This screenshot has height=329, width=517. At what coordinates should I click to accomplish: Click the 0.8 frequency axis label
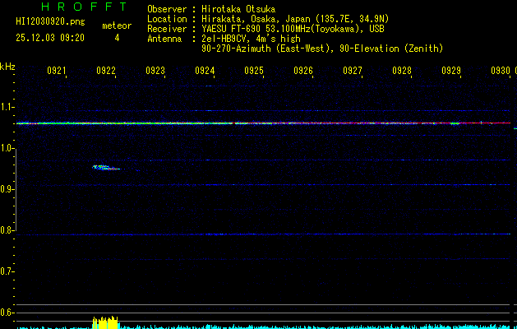point(7,230)
